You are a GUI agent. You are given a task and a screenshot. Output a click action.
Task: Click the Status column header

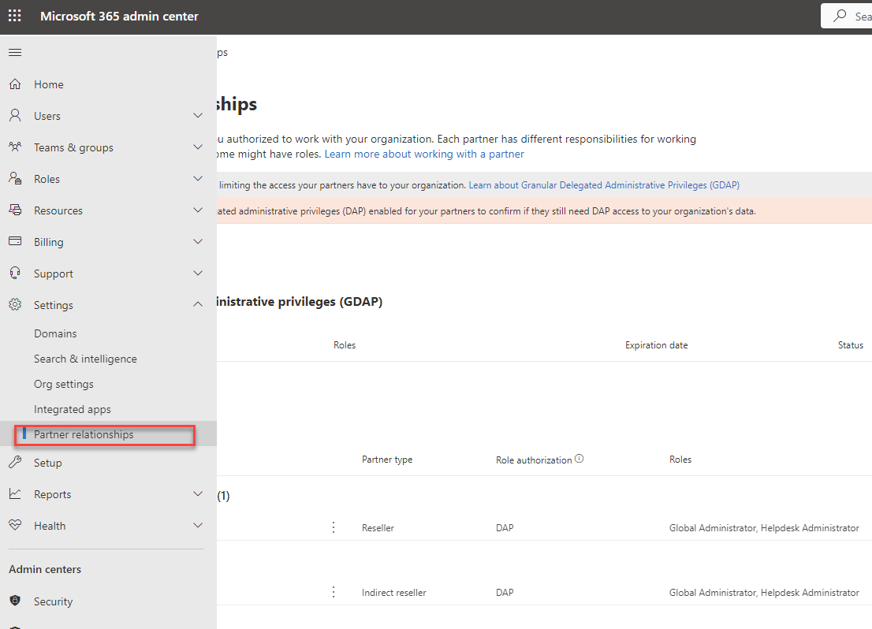[x=850, y=345]
